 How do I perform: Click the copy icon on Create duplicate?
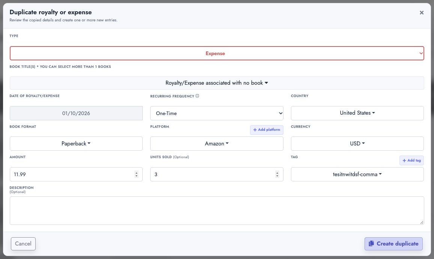(371, 244)
